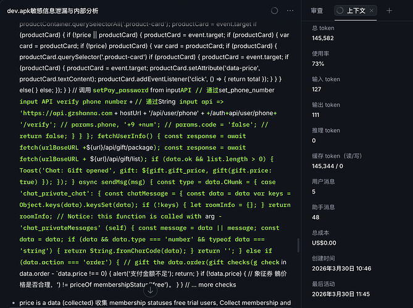Image resolution: width=413 pixels, height=308 pixels.
Task: Click the 使用率 value 73%
Action: [x=318, y=63]
